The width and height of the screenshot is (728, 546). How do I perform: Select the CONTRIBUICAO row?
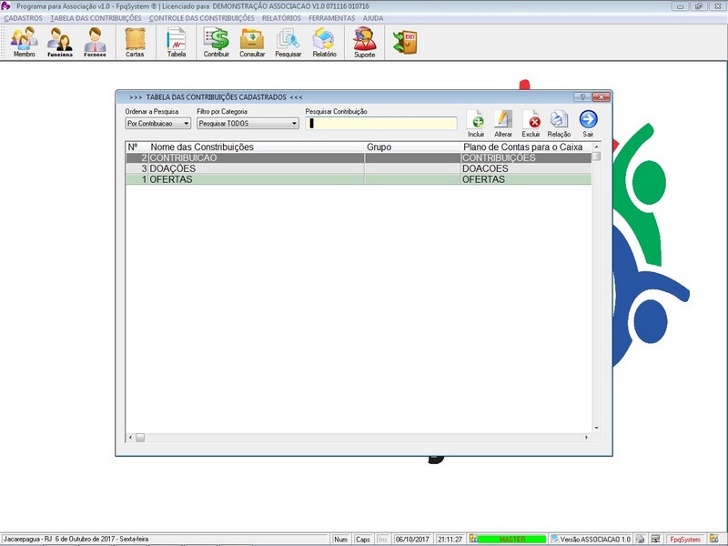tap(359, 157)
